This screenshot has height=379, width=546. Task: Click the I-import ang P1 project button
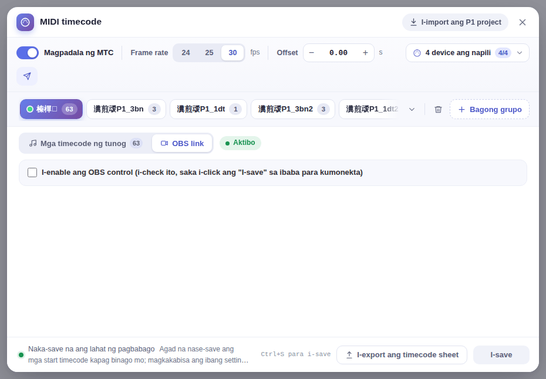(x=455, y=22)
